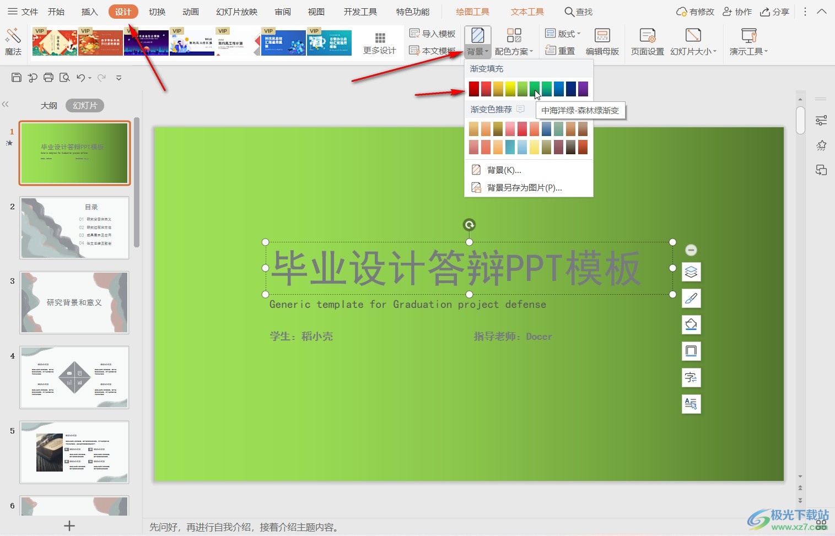Image resolution: width=835 pixels, height=536 pixels.
Task: Click 分享 share button
Action: tap(774, 12)
